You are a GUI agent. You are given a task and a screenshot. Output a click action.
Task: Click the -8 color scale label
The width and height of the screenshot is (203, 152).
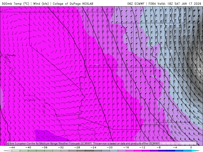coord(159,147)
